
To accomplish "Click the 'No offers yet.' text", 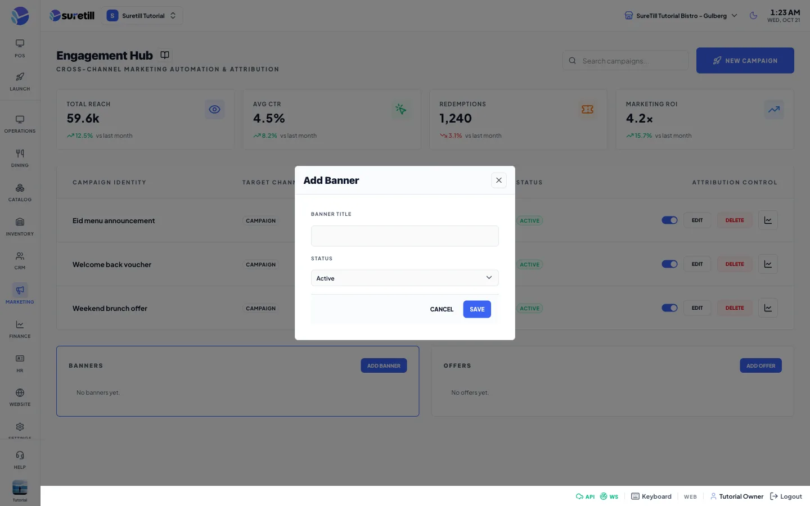I will click(470, 393).
